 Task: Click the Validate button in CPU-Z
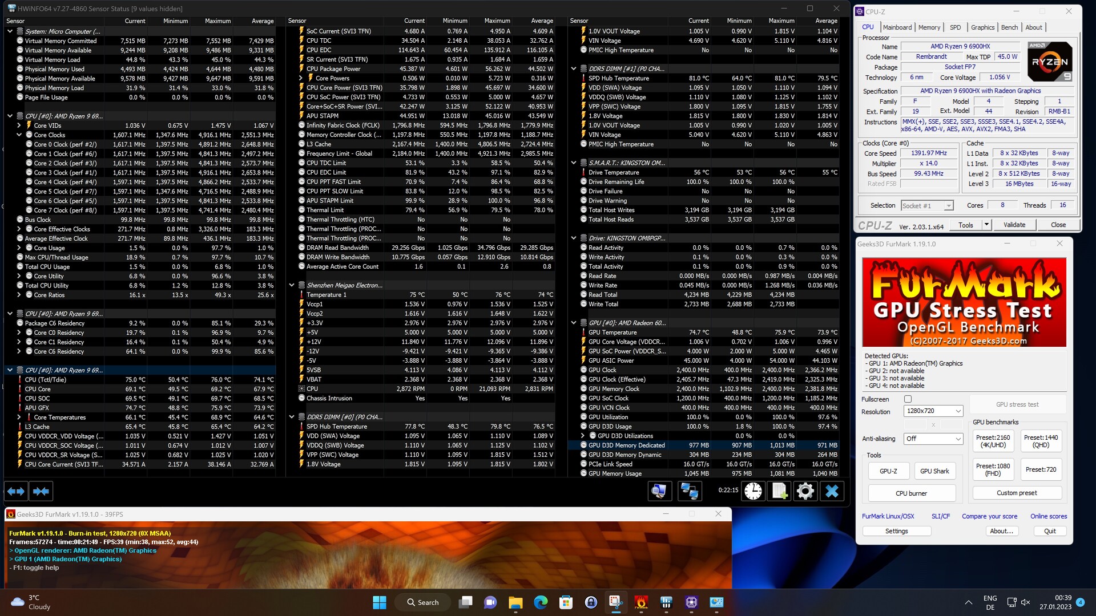coord(1014,225)
